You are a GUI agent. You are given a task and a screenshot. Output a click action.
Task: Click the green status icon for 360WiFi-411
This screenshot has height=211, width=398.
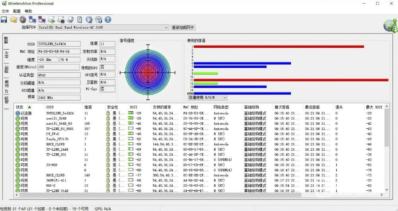pyautogui.click(x=18, y=180)
